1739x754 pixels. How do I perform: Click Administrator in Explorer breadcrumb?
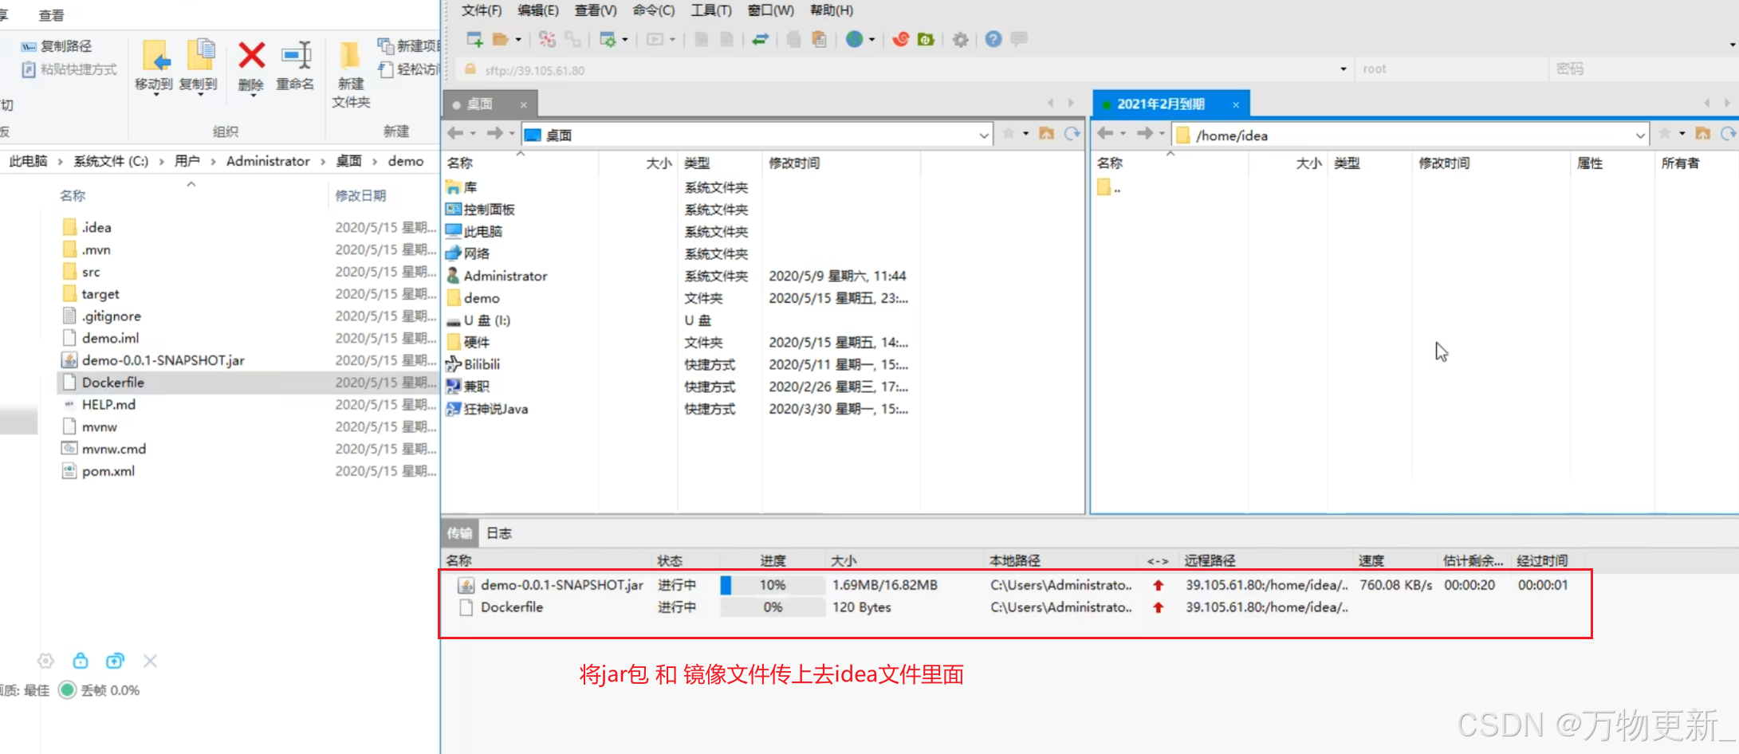[268, 161]
